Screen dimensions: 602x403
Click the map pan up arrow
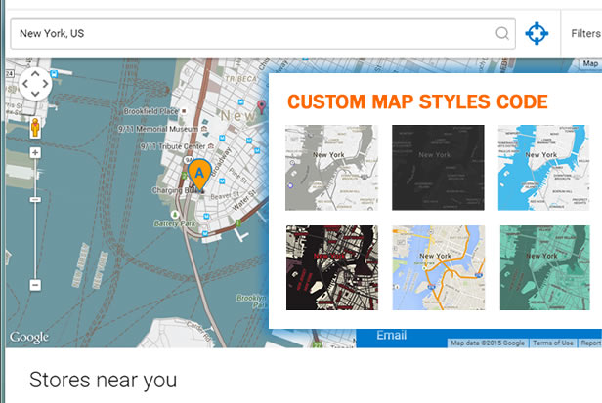35,73
